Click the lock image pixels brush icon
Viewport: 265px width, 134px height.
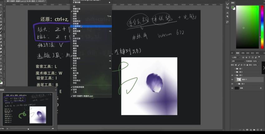(x=239, y=65)
